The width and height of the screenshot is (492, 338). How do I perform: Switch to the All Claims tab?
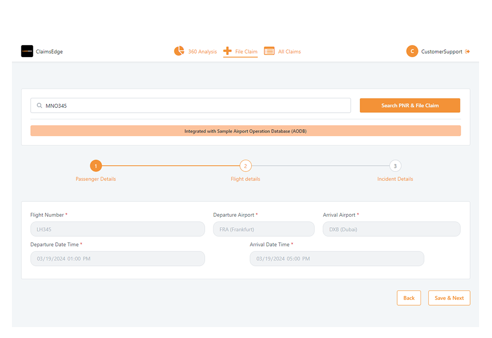point(289,52)
